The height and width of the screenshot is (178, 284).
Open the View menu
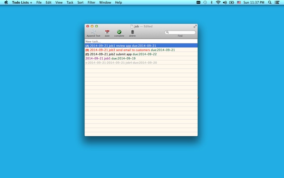coord(59,2)
